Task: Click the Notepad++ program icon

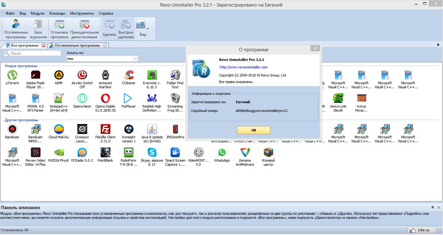Action: click(x=59, y=99)
